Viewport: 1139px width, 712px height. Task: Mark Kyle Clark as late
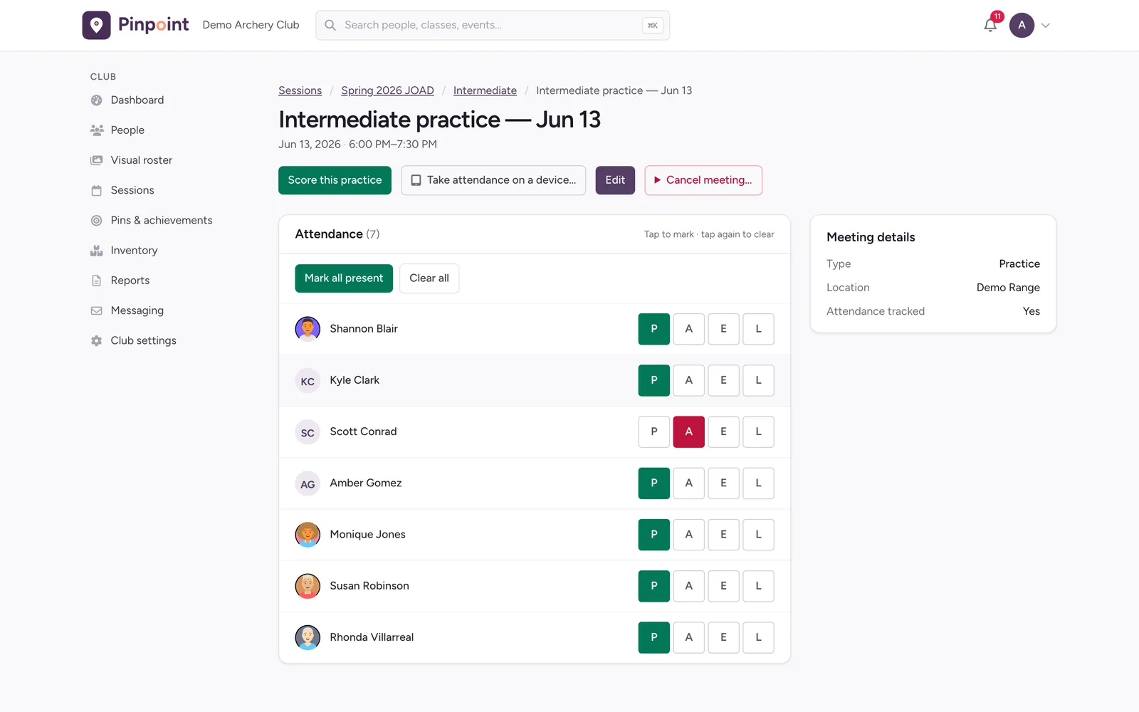pos(758,380)
